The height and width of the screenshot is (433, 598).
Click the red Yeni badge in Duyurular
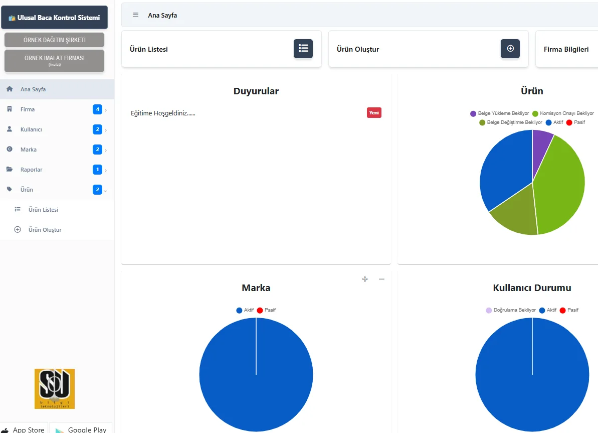pos(374,113)
